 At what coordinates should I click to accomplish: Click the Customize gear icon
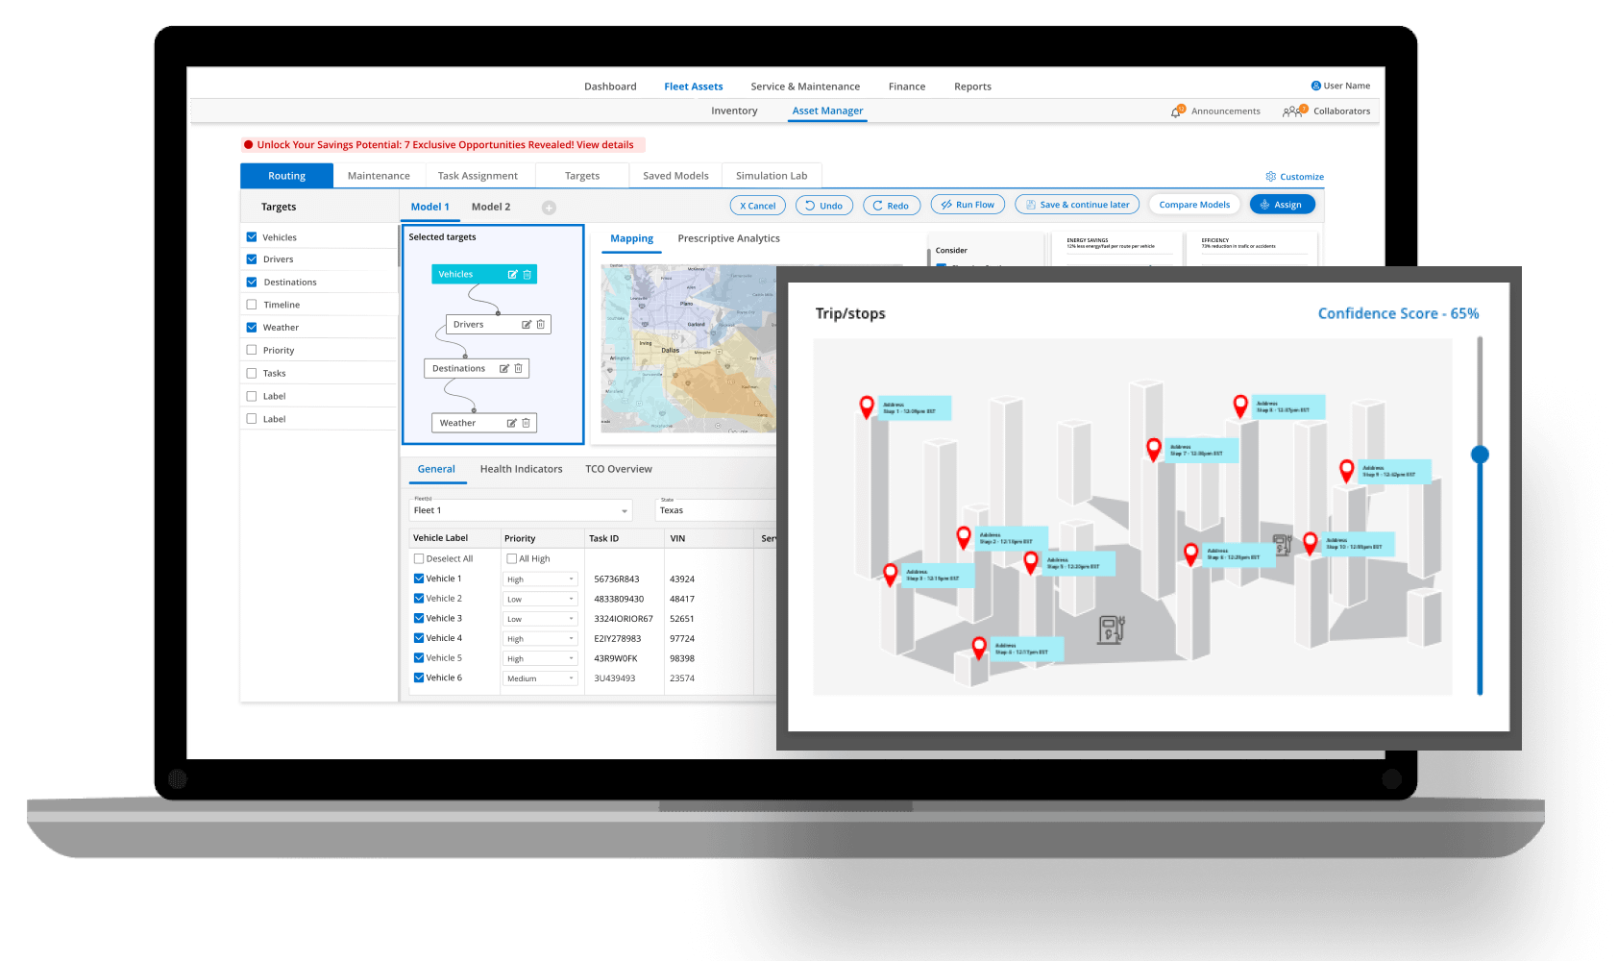(1270, 177)
